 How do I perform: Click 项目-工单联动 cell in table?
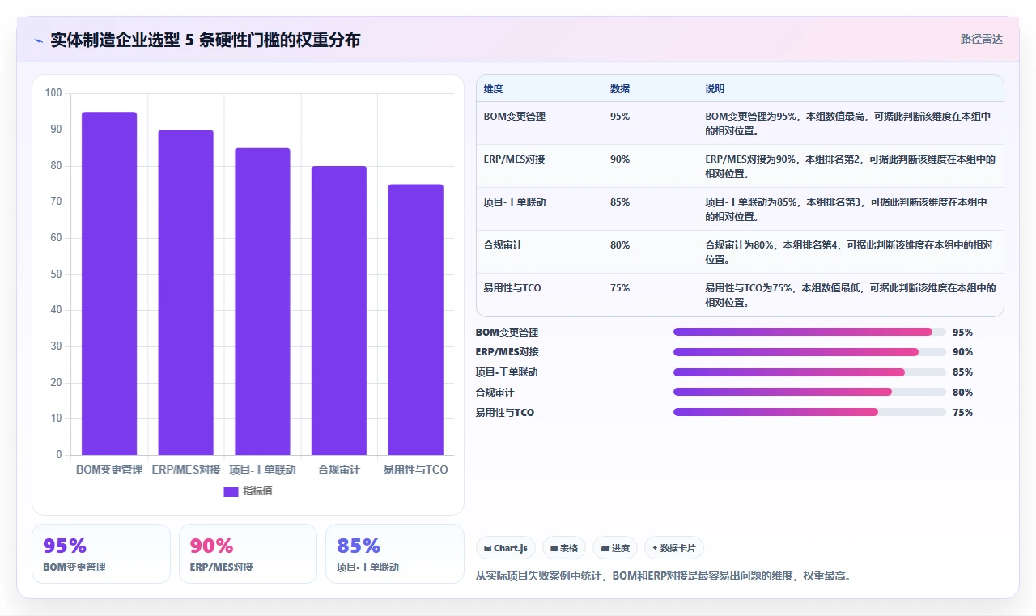515,202
